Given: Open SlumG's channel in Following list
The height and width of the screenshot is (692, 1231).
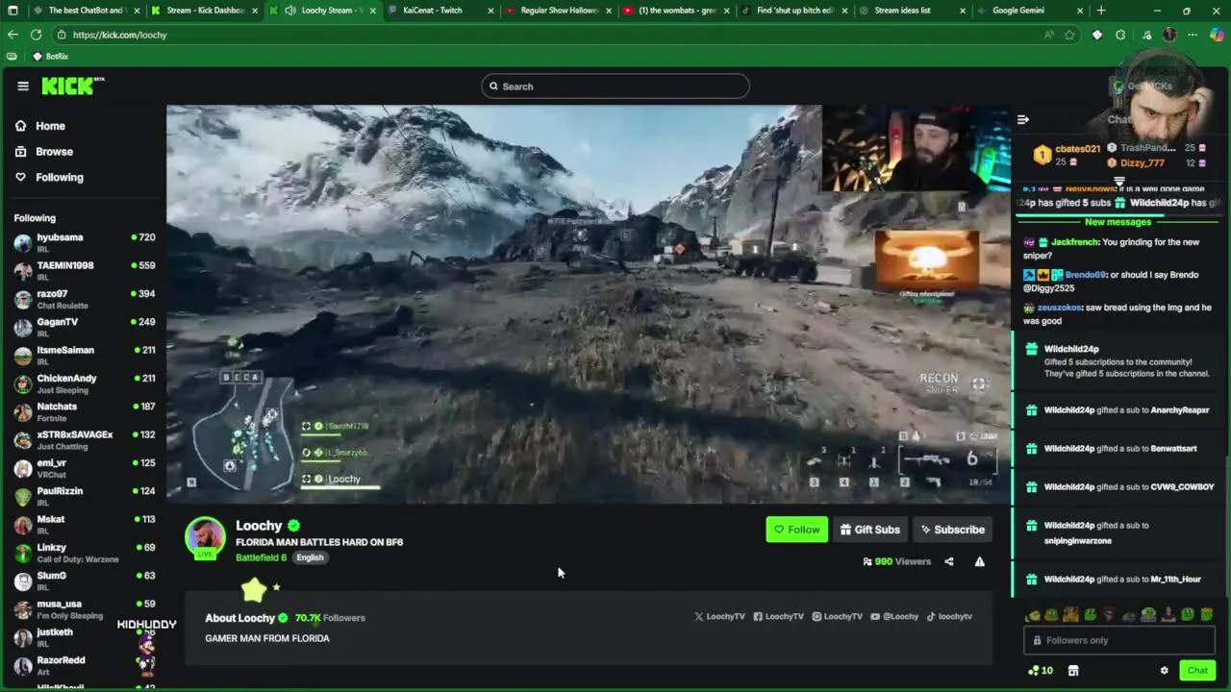Looking at the screenshot, I should [x=85, y=581].
